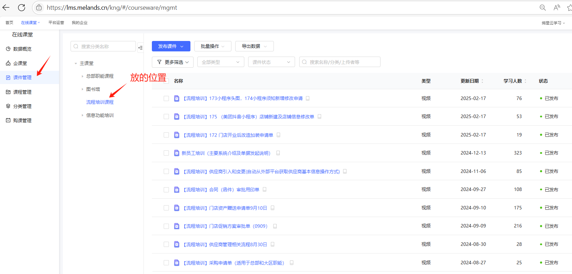Click the 学习人数 sort arrows icon
This screenshot has height=274, width=572.
pos(525,81)
